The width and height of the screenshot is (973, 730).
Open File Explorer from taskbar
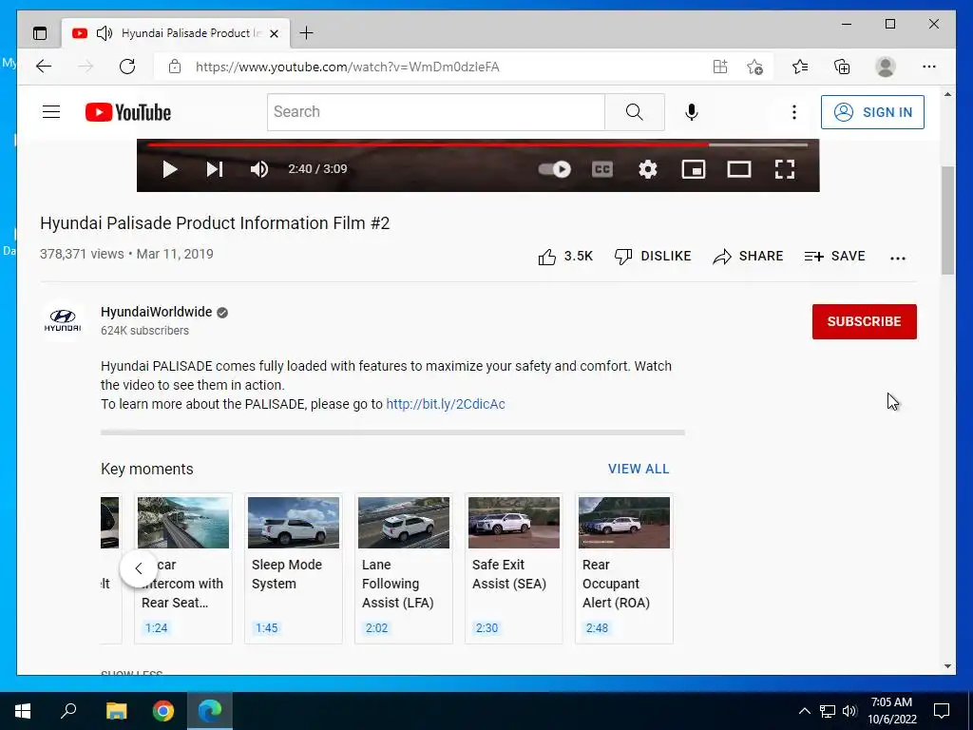click(116, 711)
